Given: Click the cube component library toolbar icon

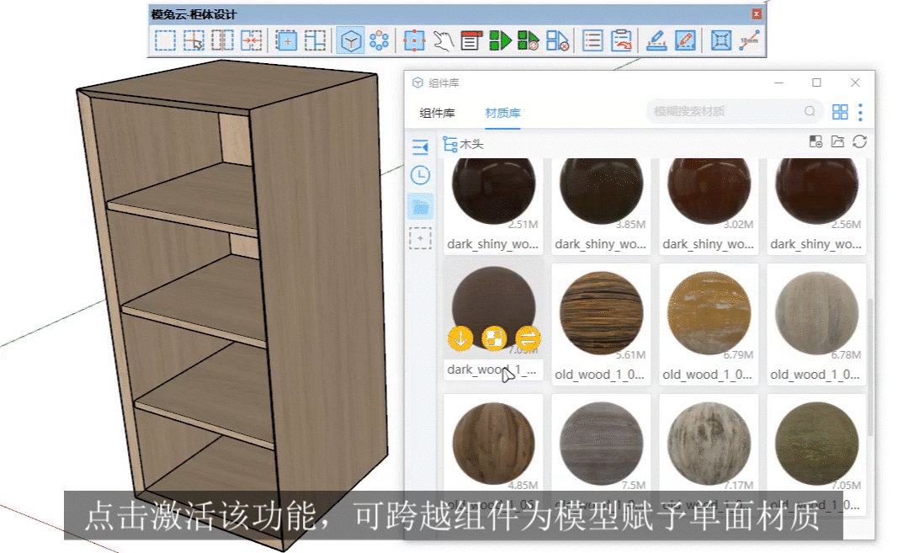Looking at the screenshot, I should click(351, 40).
